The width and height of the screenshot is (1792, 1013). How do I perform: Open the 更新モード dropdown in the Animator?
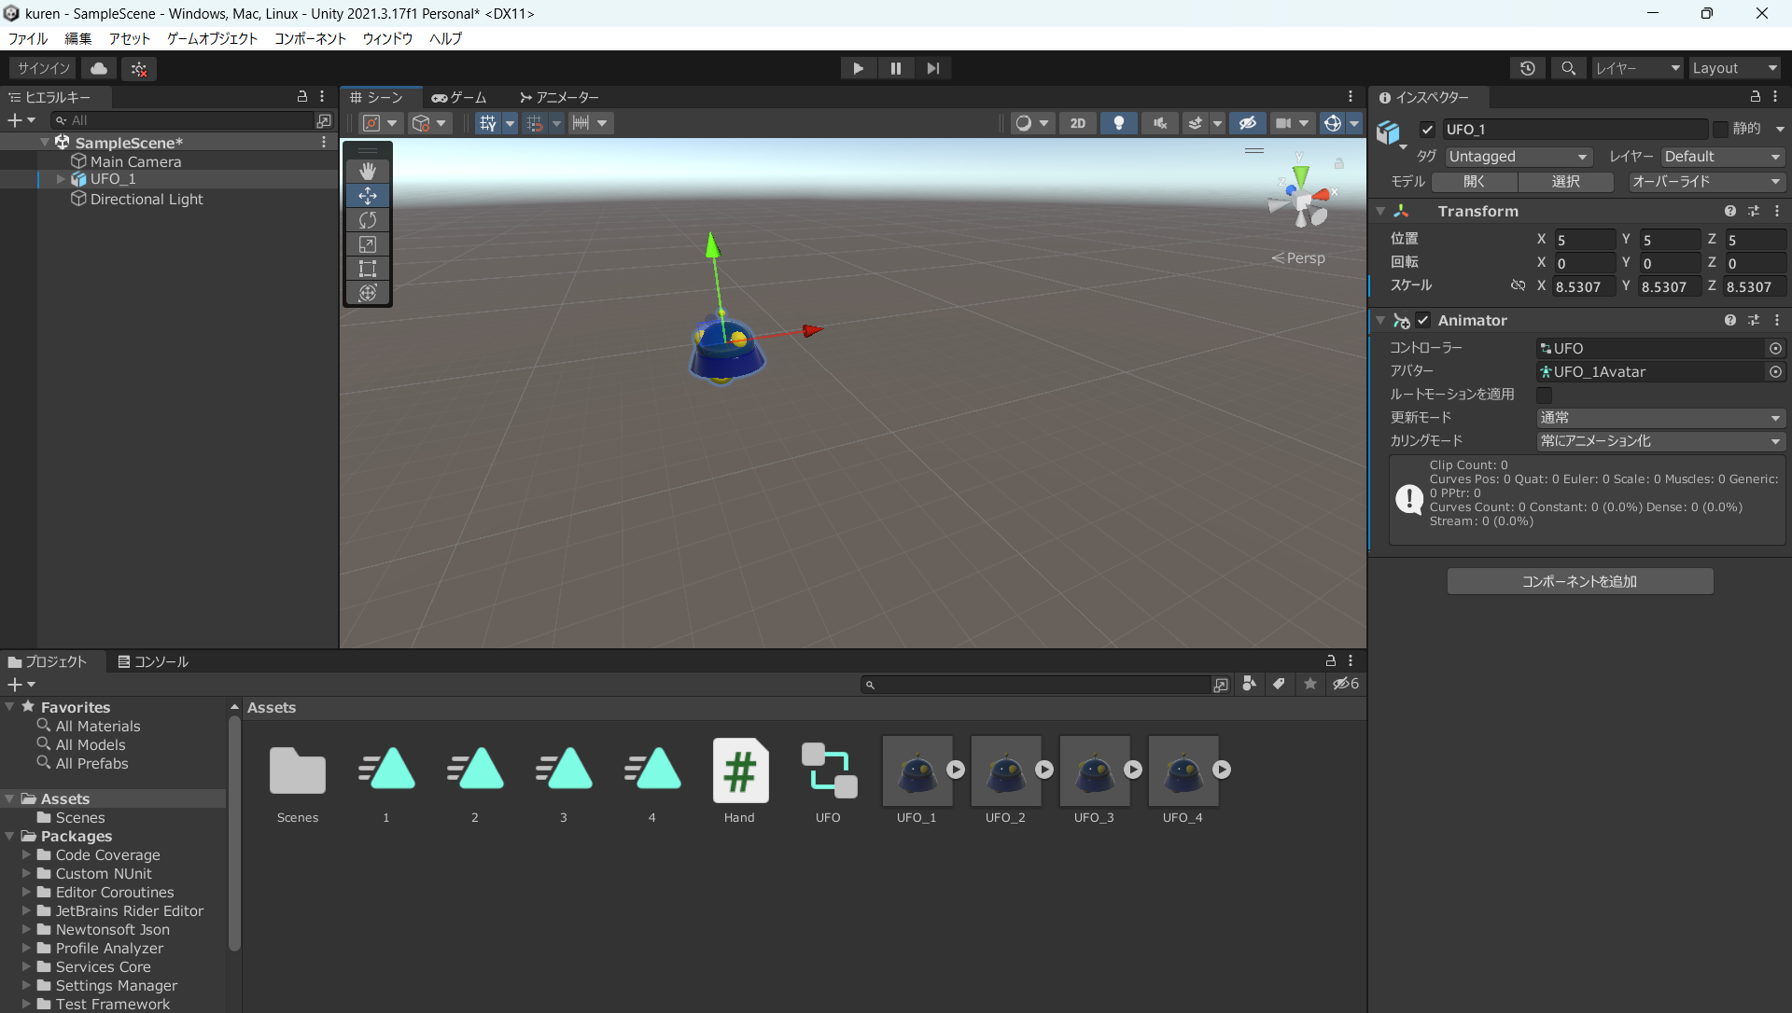pos(1659,418)
